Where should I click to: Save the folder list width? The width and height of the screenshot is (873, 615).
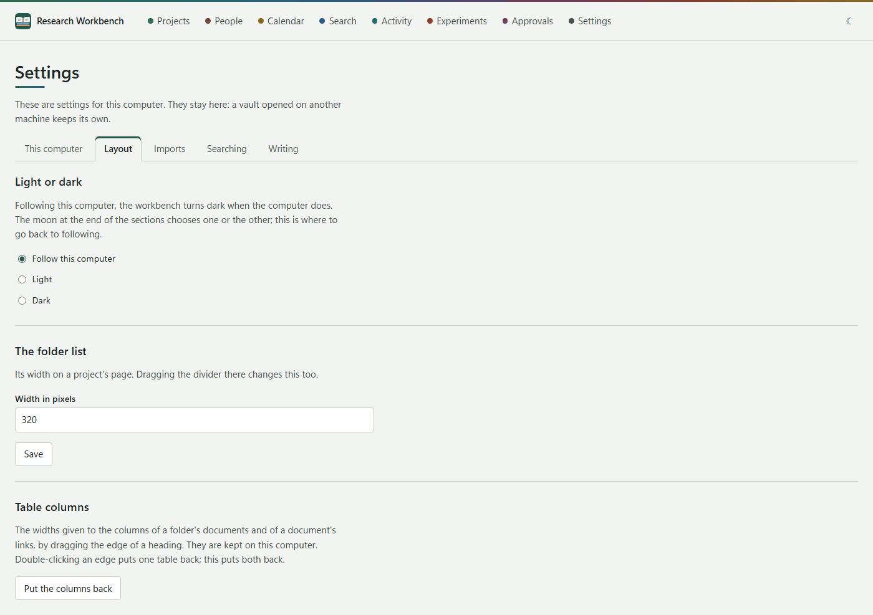tap(34, 454)
